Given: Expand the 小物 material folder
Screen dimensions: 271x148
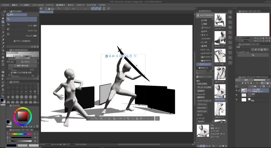Looking at the screenshot, I should tap(201, 42).
